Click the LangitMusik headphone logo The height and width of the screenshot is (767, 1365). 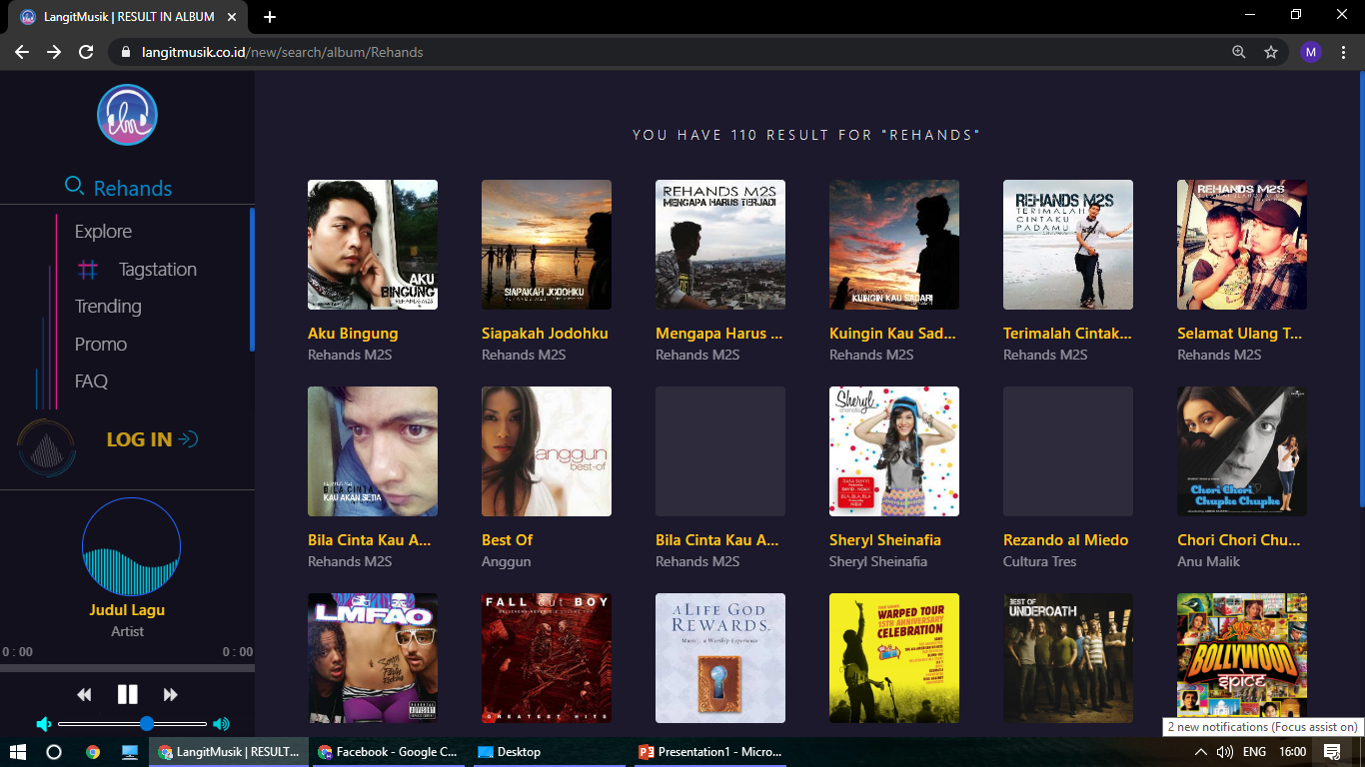click(127, 115)
